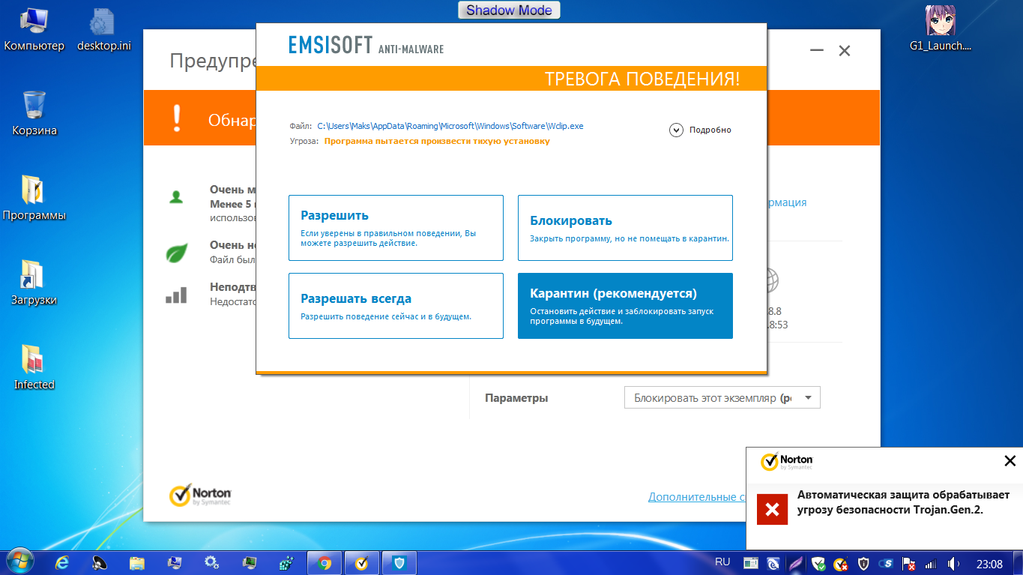Switch to the Emsisoft blue shield taskbar button
The height and width of the screenshot is (575, 1023).
(x=399, y=563)
